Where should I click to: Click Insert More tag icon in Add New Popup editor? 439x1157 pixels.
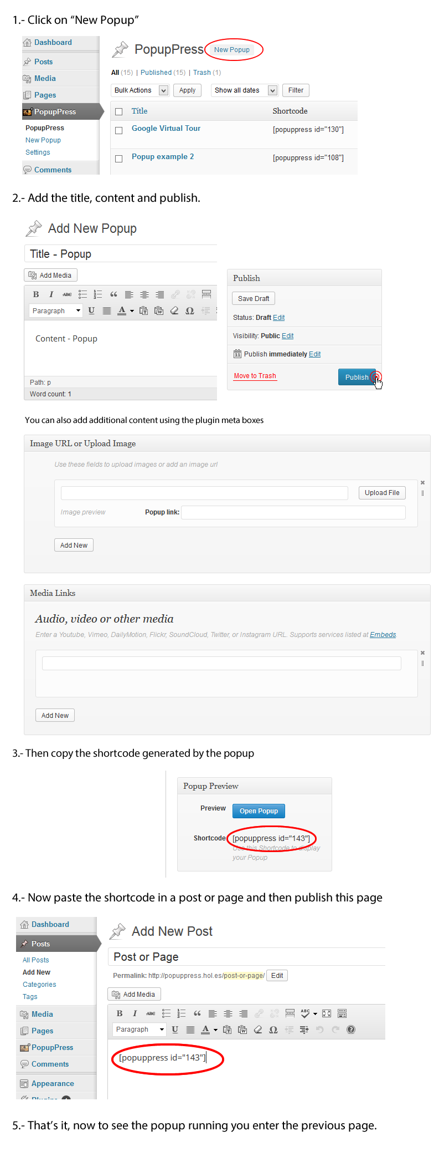206,294
